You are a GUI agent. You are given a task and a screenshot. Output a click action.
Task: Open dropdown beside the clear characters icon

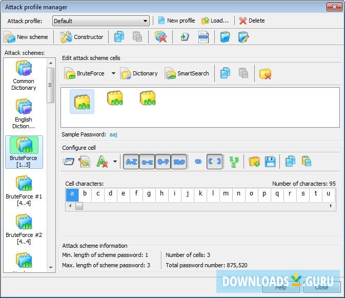coord(115,162)
